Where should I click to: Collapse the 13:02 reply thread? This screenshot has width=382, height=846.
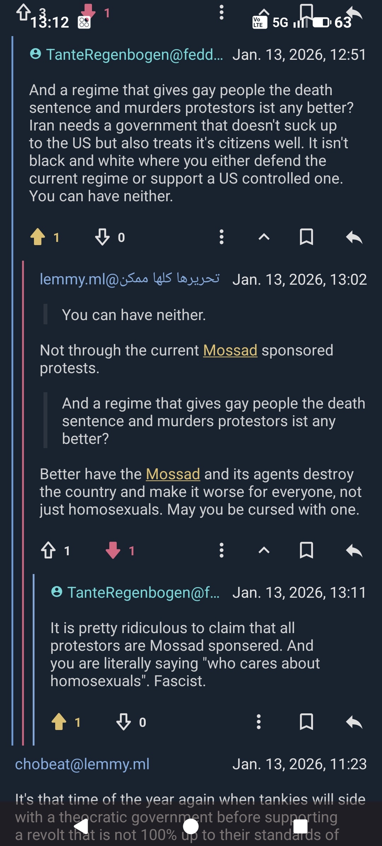[264, 550]
